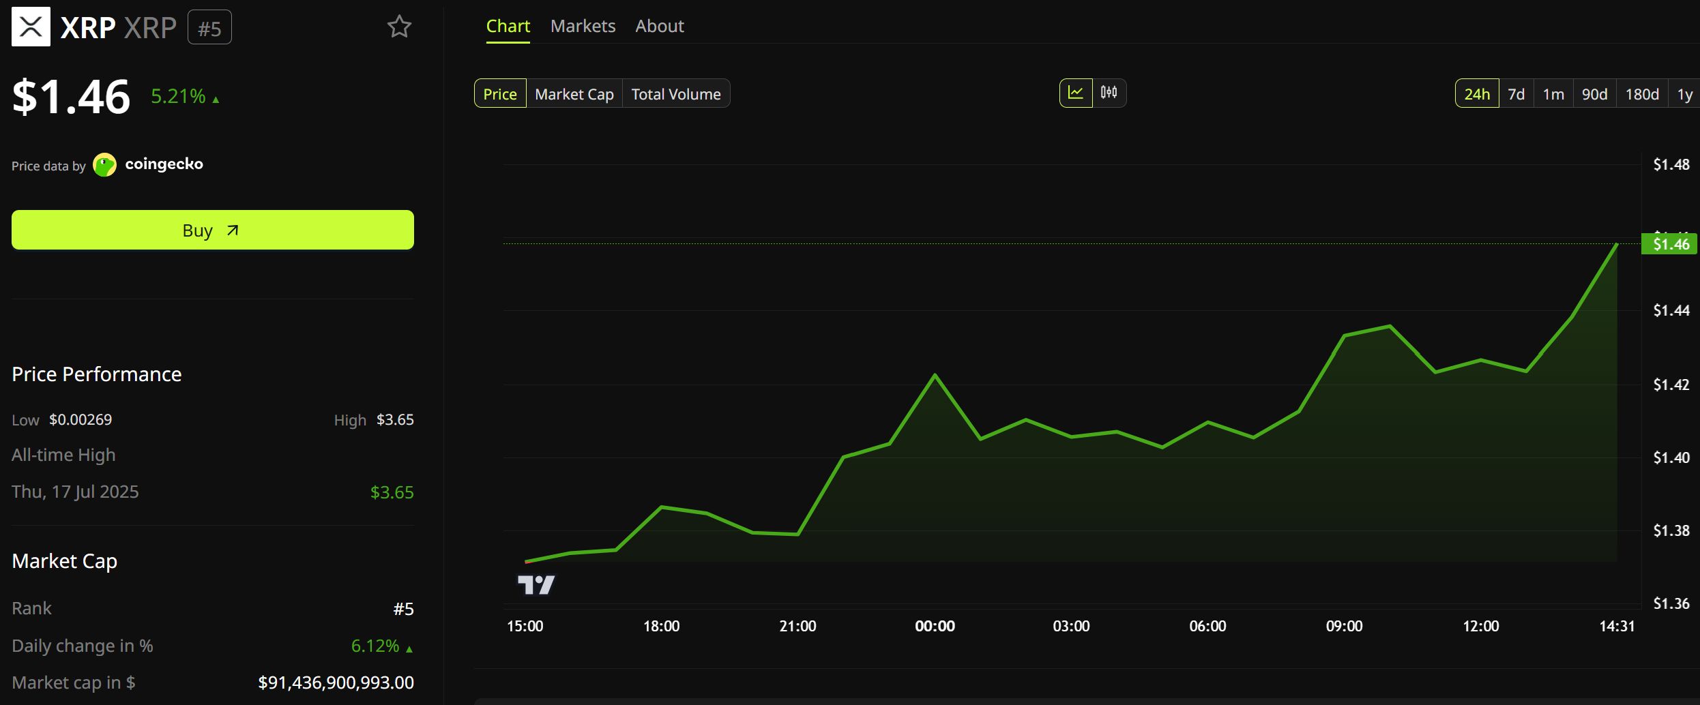
Task: Set chart range to 180d
Action: 1642,93
